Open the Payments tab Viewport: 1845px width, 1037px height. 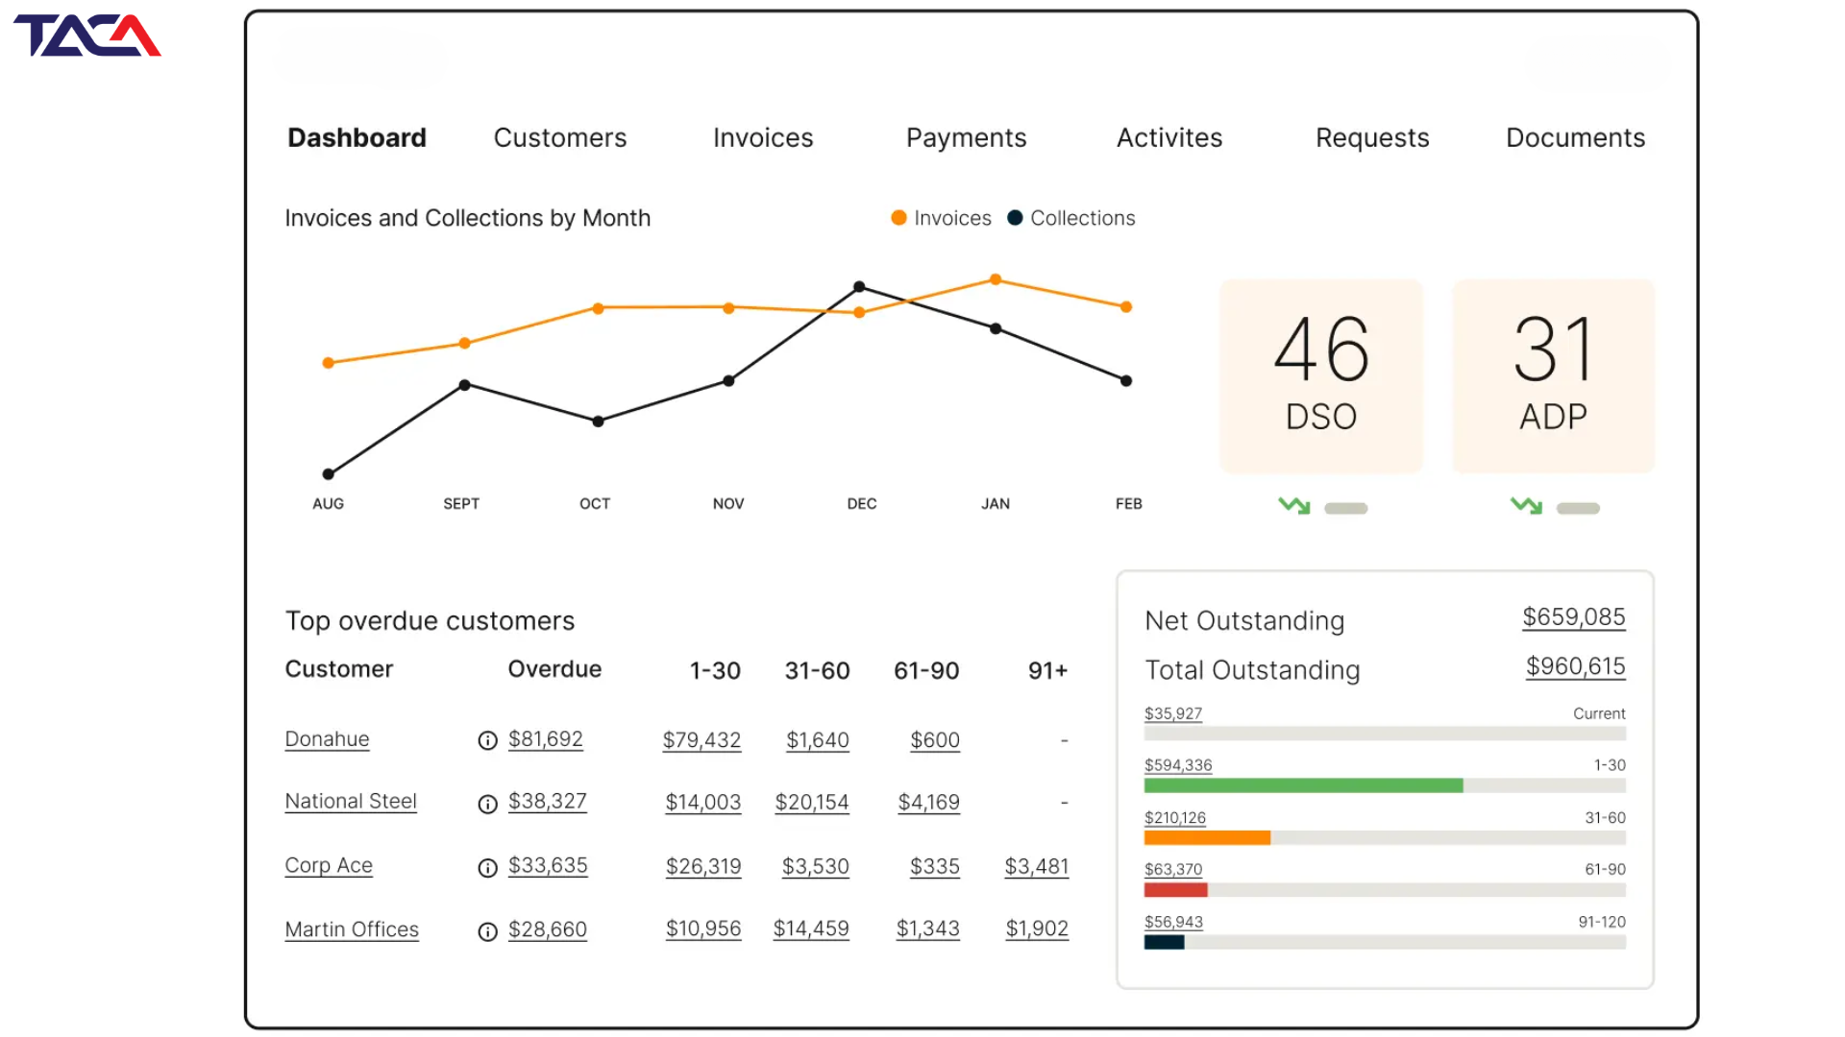967,138
